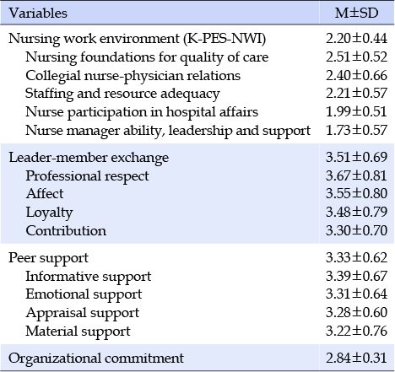The width and height of the screenshot is (395, 372).
Task: Click Emotional support label
Action: [84, 294]
